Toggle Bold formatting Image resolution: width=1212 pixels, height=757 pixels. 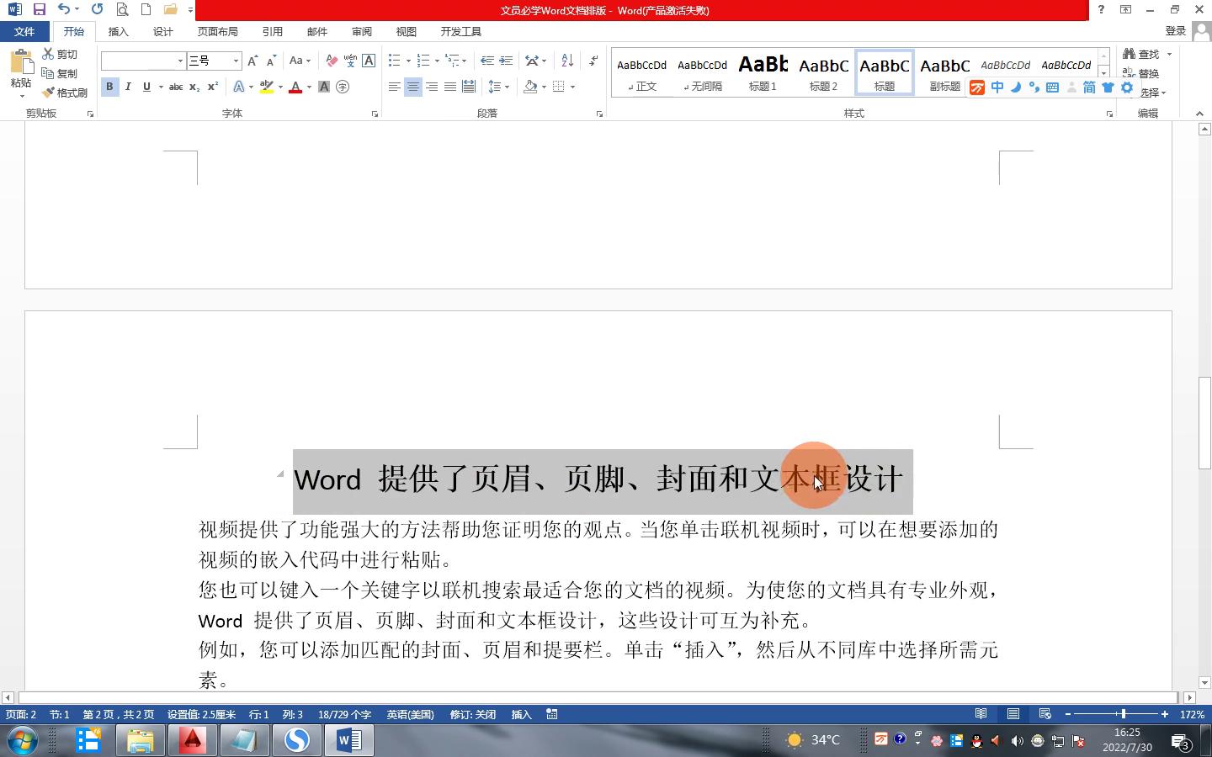(x=109, y=87)
